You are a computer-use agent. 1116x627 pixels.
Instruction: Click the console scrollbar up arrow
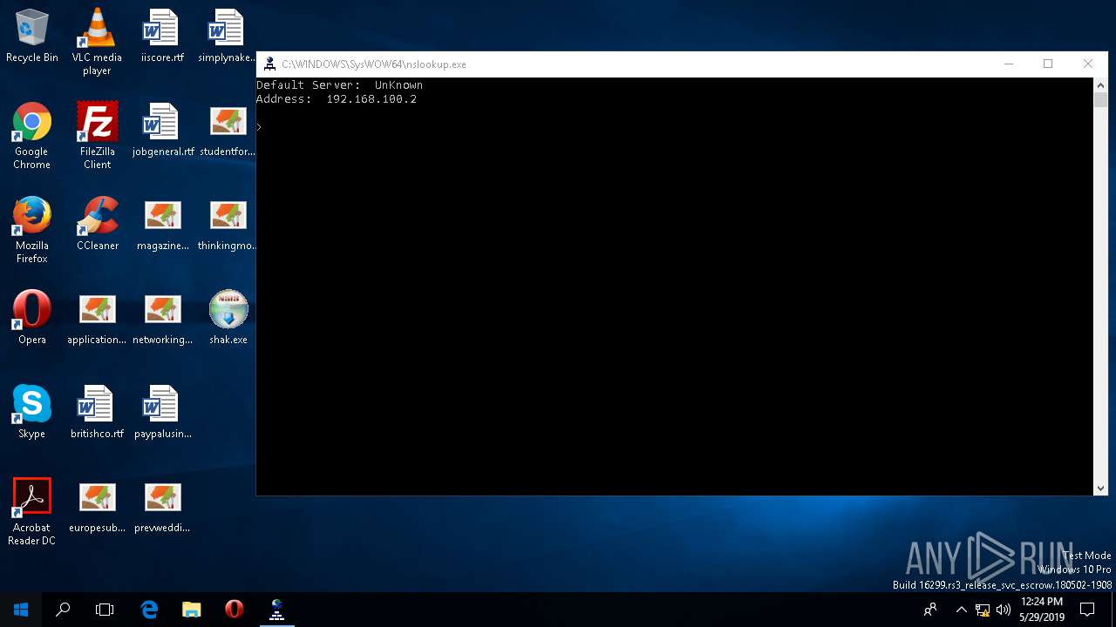[1100, 85]
